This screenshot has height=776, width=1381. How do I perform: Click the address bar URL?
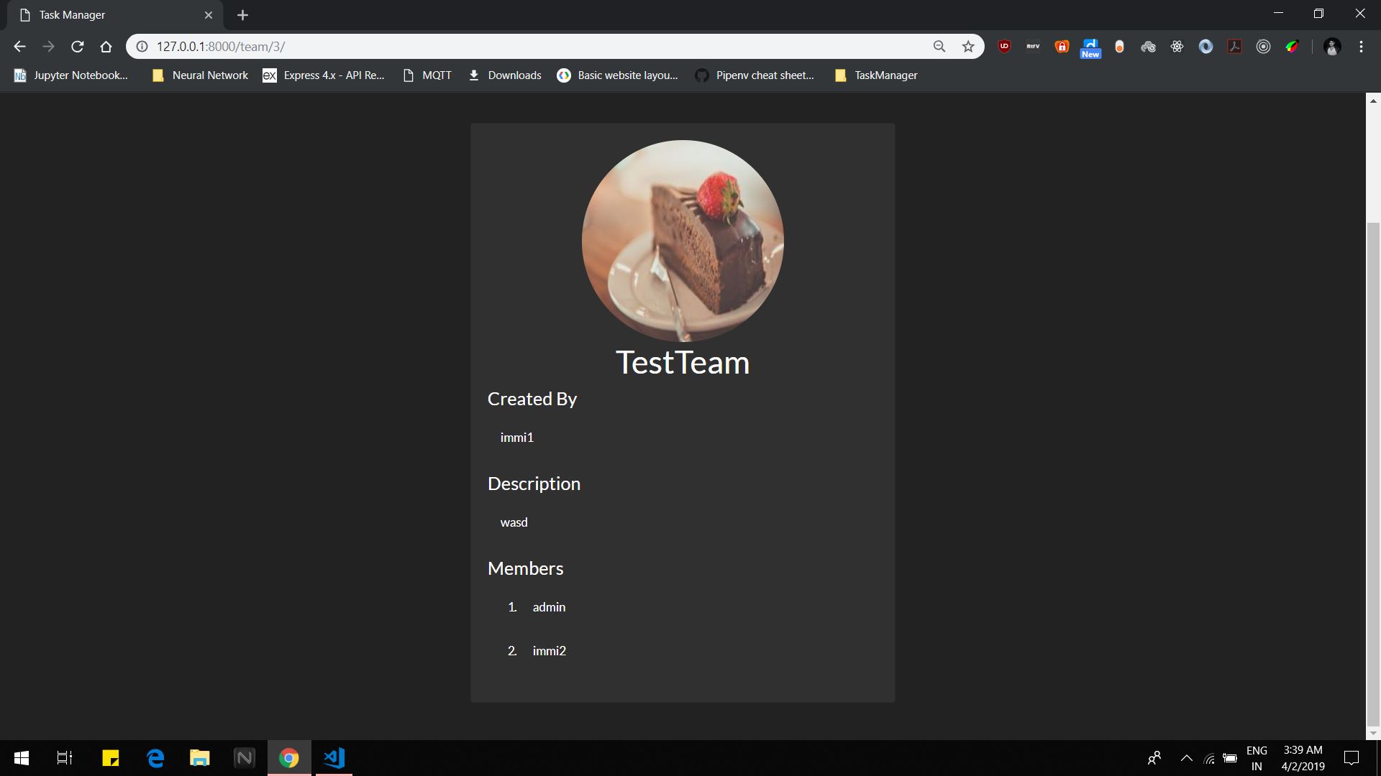point(220,47)
